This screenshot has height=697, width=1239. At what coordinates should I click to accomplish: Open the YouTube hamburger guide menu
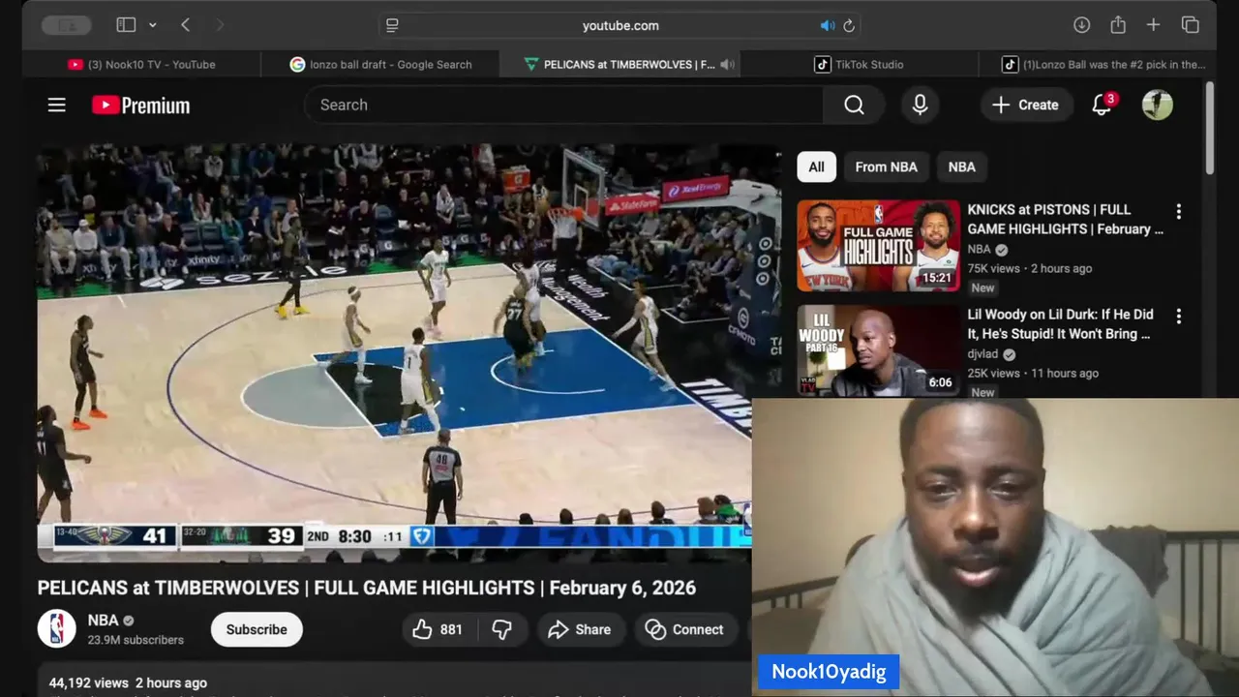[57, 105]
